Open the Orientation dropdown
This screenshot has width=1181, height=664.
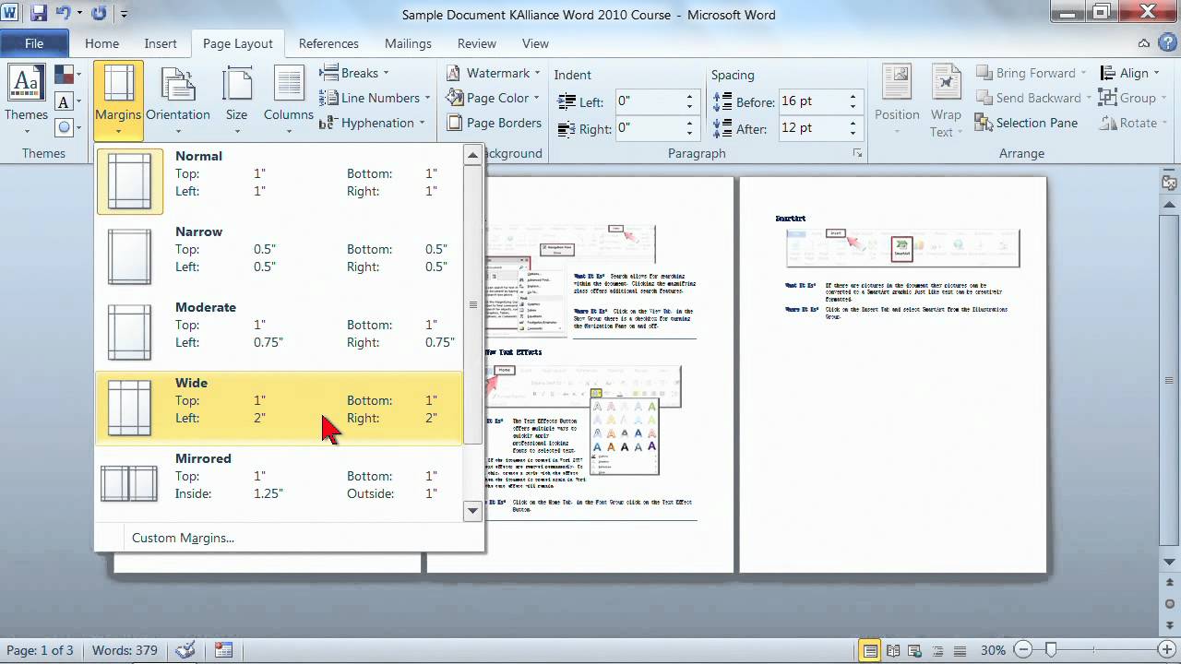(x=178, y=100)
